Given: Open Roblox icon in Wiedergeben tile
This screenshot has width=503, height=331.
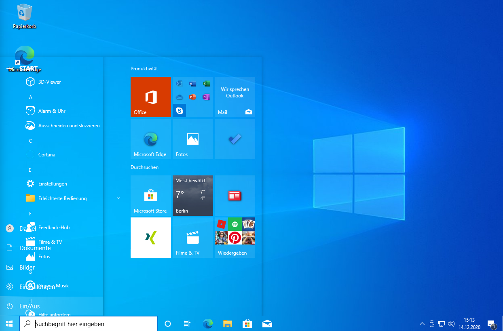Looking at the screenshot, I should point(221,224).
